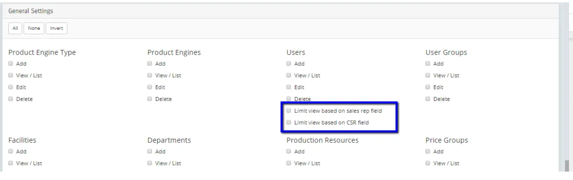Screen dimensions: 573x180
Task: Enable Add permission under Users
Action: tap(289, 64)
